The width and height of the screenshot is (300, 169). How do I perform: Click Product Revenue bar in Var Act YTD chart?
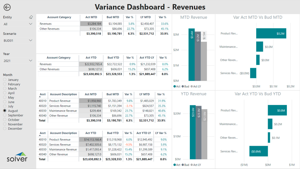pyautogui.click(x=277, y=110)
